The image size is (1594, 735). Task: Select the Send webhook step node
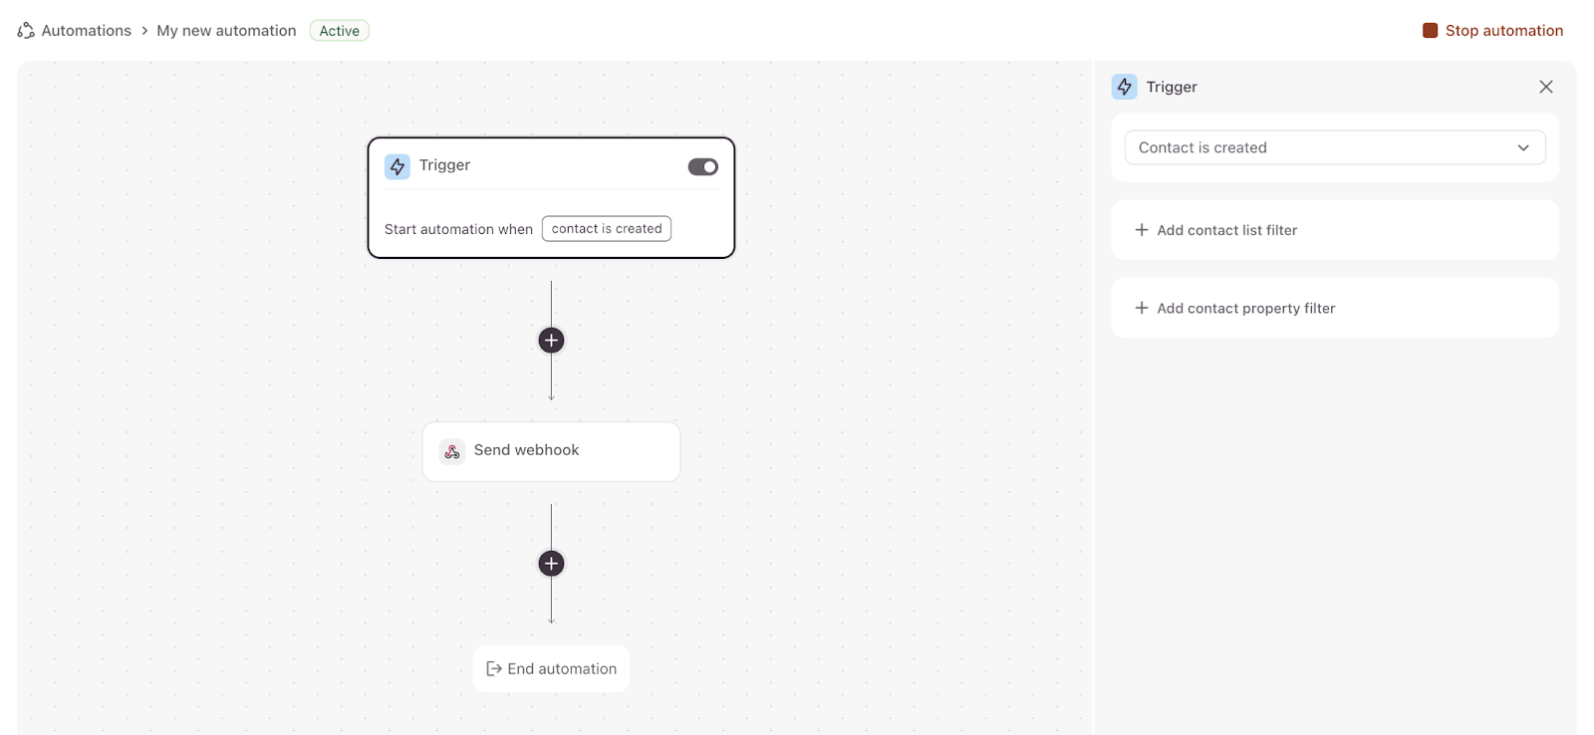(551, 451)
